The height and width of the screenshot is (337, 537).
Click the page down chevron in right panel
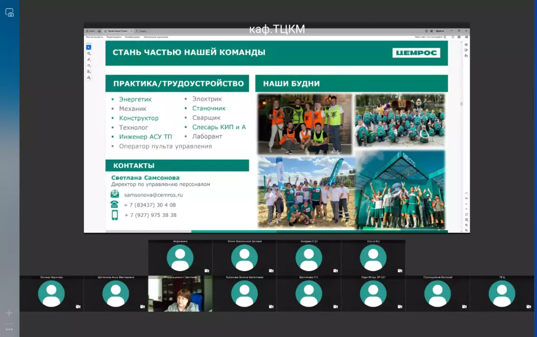pos(466,209)
